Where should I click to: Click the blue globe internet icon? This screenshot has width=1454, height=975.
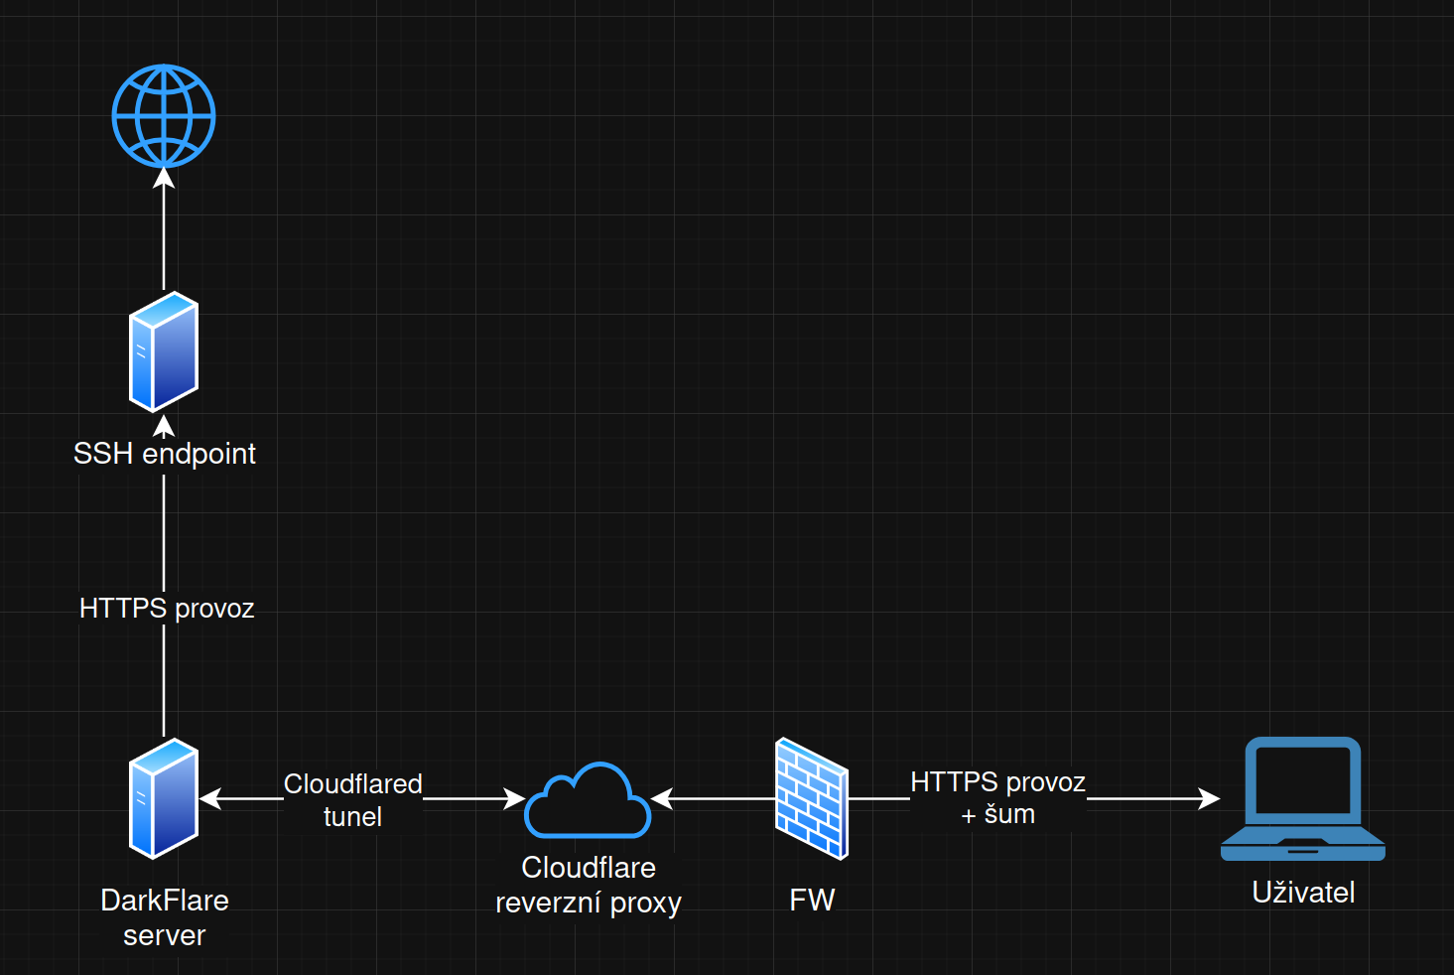(164, 115)
